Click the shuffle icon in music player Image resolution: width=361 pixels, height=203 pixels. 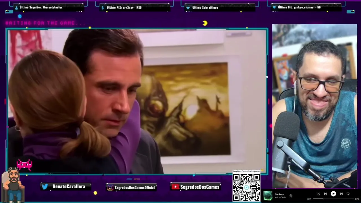pyautogui.click(x=319, y=194)
